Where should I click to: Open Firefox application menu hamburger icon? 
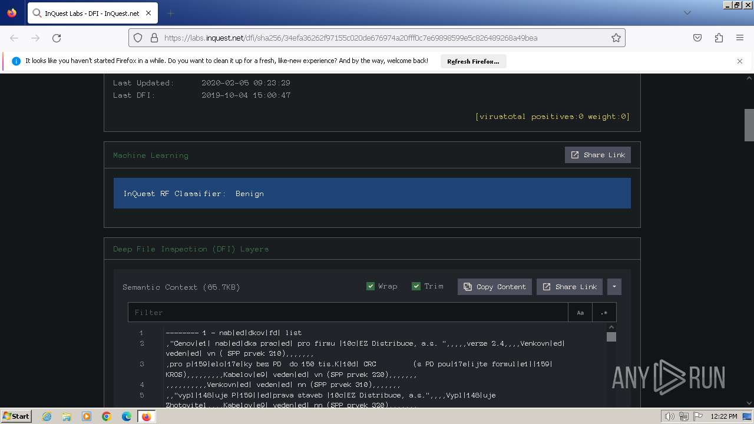pos(740,38)
